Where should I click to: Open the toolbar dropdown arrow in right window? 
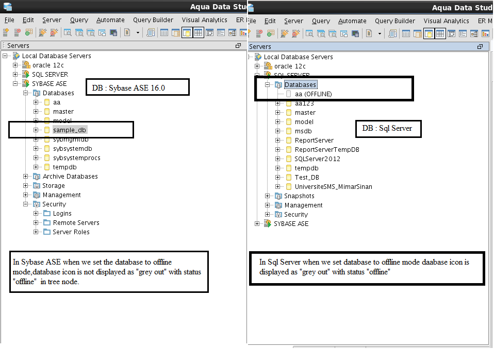tap(380, 33)
